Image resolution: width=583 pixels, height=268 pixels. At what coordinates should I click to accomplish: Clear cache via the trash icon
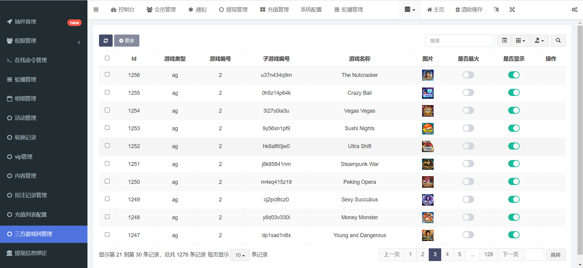[469, 10]
